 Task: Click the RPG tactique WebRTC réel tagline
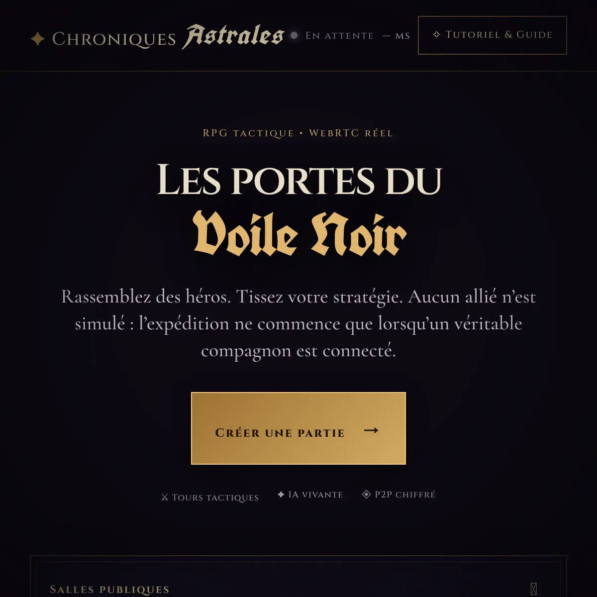(298, 133)
